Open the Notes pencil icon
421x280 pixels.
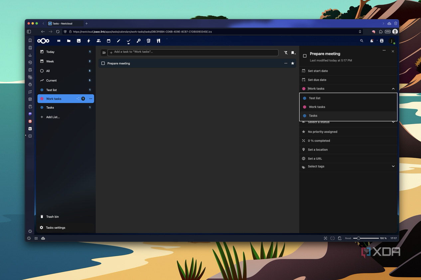tap(119, 41)
